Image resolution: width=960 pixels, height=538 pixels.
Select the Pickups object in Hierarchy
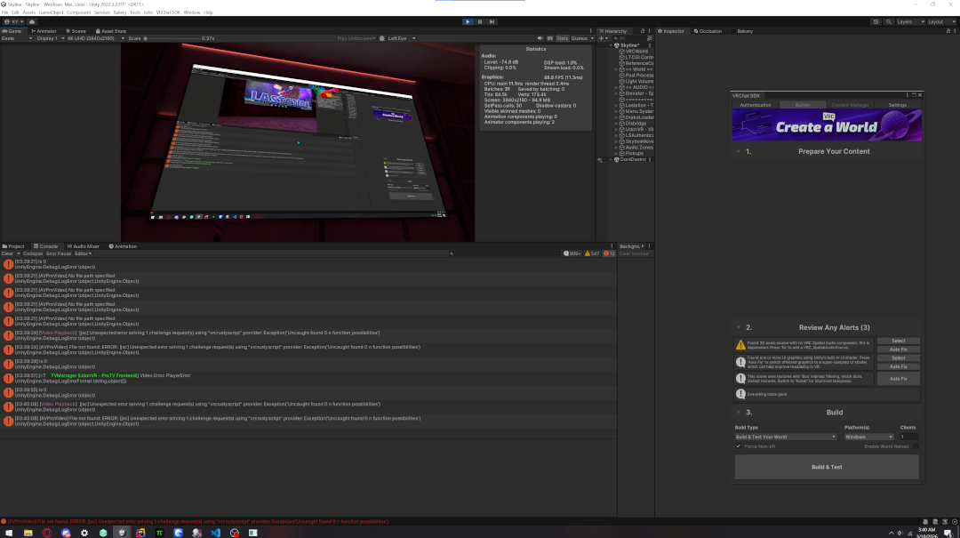635,153
